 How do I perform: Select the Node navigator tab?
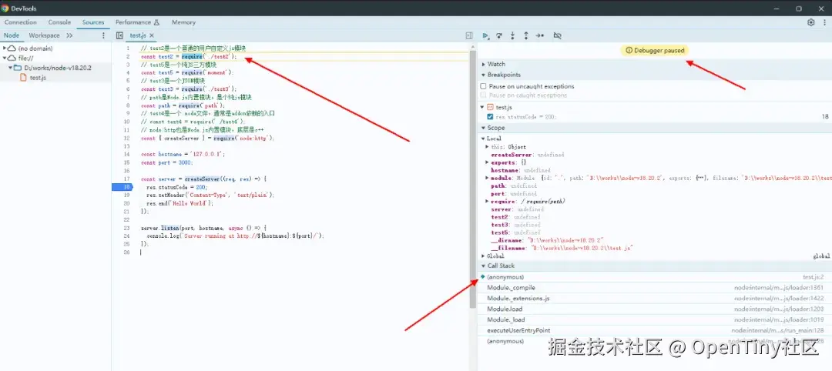point(12,35)
